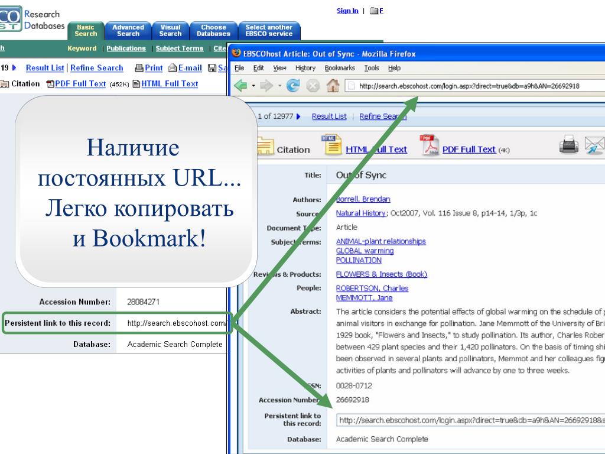This screenshot has height=454, width=605.
Task: Click the Sign In link
Action: pos(347,11)
